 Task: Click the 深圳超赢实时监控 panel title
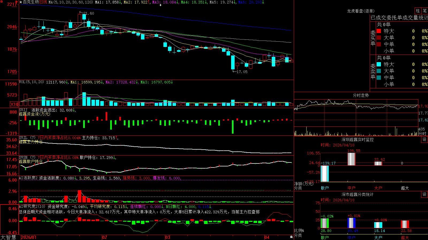[357, 139]
